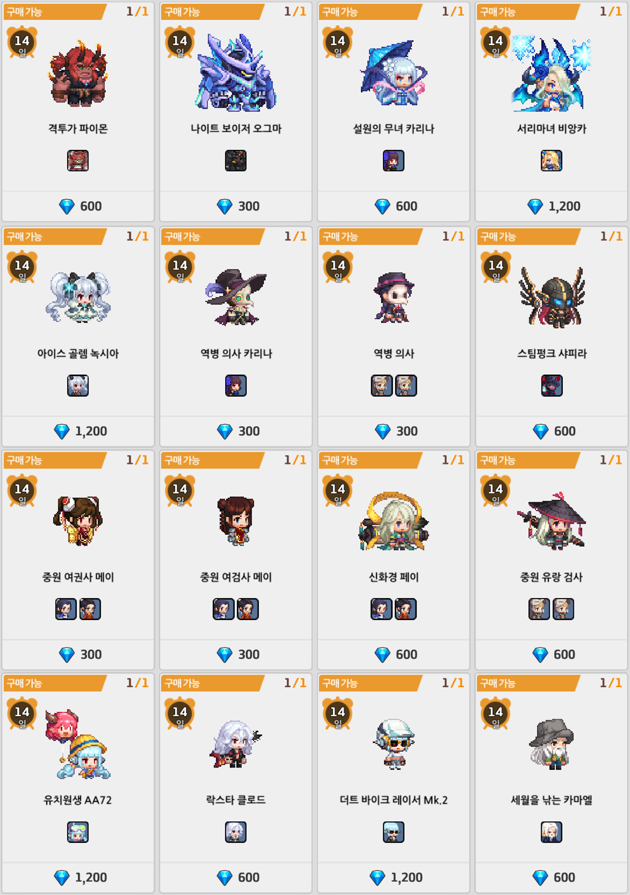Click the blonde hero portrait under 서리마녀 비앙카

pyautogui.click(x=551, y=161)
